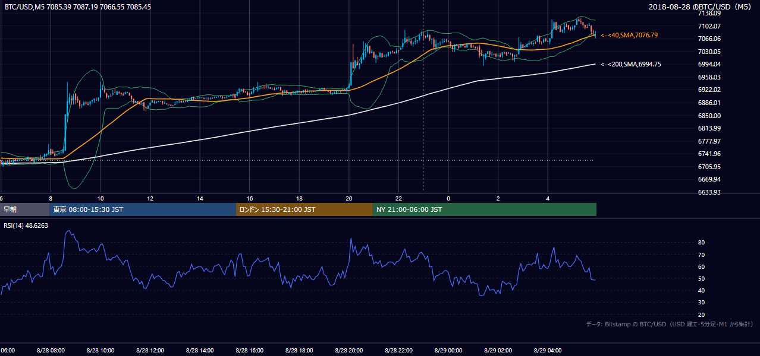Click hour label 8 below the price chart
Screen dimensions: 760x356
(51, 198)
